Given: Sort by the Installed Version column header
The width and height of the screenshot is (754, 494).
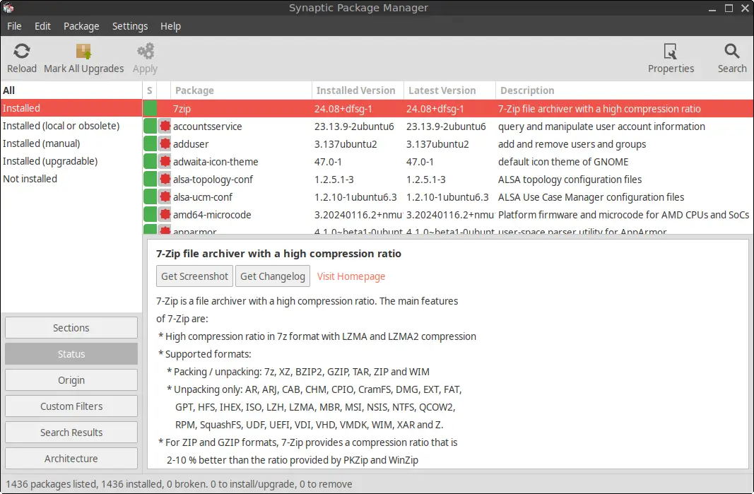Looking at the screenshot, I should click(x=358, y=90).
